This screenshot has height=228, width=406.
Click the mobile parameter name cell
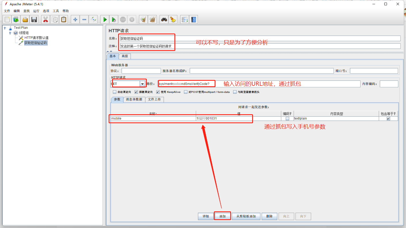[153, 119]
